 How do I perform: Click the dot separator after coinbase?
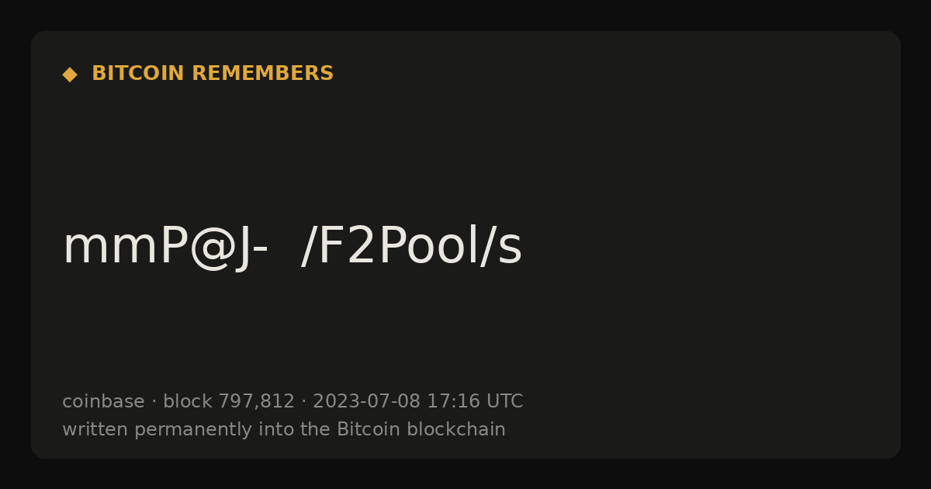tap(154, 402)
